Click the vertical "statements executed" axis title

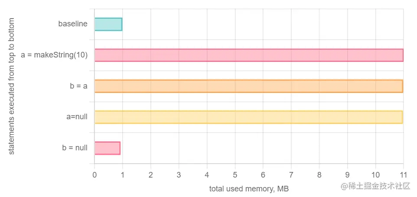(12, 86)
